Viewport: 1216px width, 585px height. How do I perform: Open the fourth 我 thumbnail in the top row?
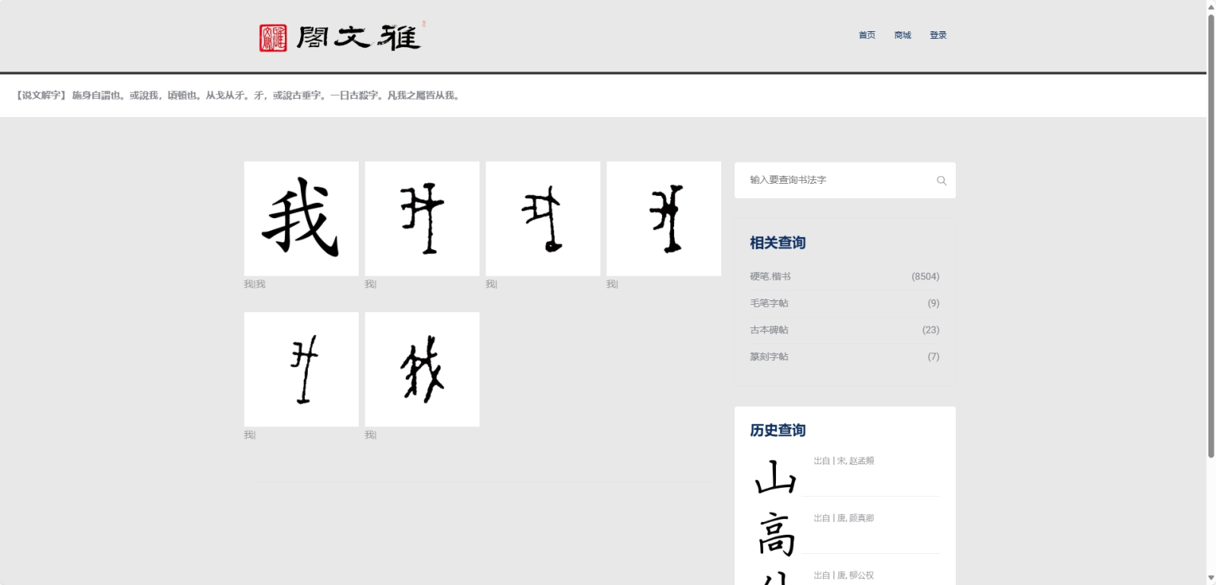[x=663, y=219]
